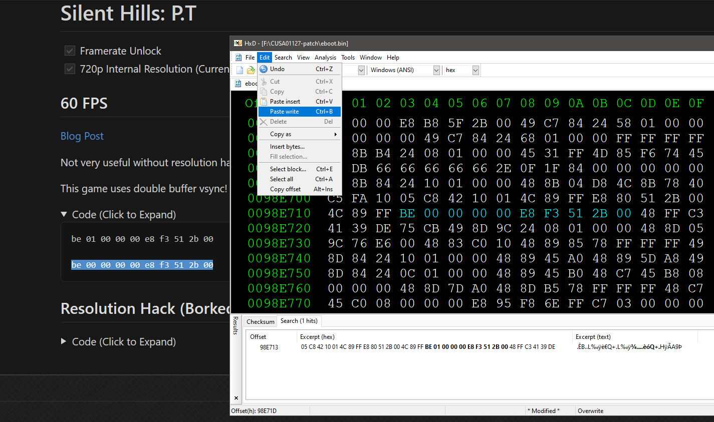Image resolution: width=714 pixels, height=422 pixels.
Task: Click the Open folder toolbar icon
Action: click(251, 70)
